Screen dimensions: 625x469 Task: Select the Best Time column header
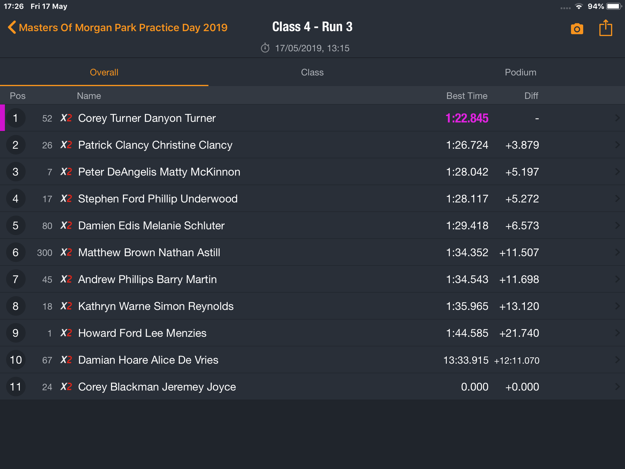coord(467,96)
